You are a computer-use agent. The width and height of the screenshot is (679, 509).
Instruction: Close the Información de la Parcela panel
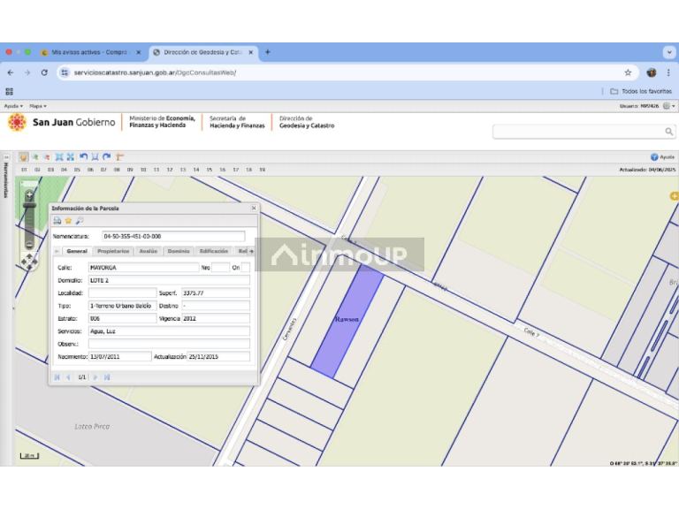pos(254,209)
